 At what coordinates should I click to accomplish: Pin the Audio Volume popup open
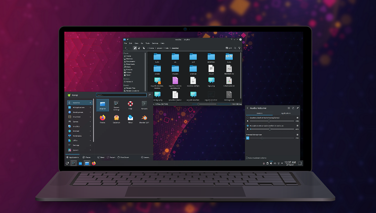click(x=298, y=108)
